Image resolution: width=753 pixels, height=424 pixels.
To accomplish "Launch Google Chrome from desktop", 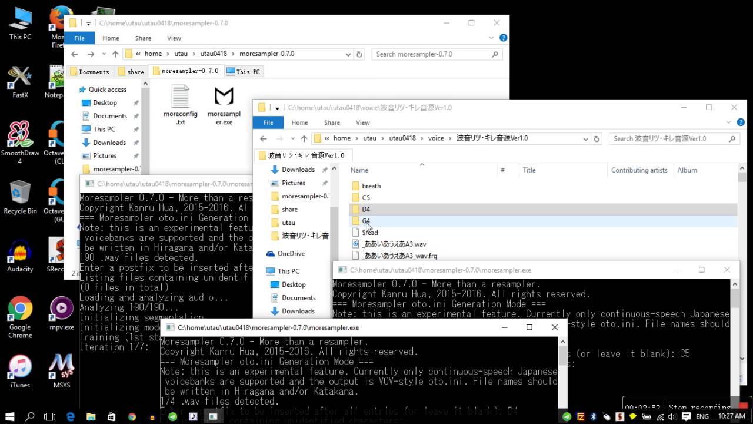I will 20,317.
